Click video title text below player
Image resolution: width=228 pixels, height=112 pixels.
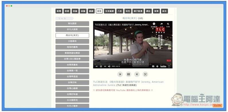pos(128,83)
